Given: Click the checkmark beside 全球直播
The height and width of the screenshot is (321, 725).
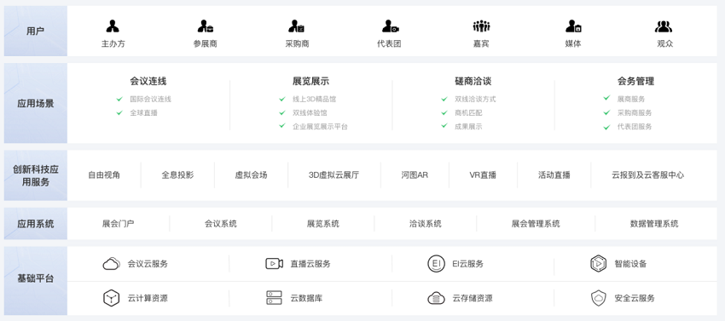Looking at the screenshot, I should 119,112.
